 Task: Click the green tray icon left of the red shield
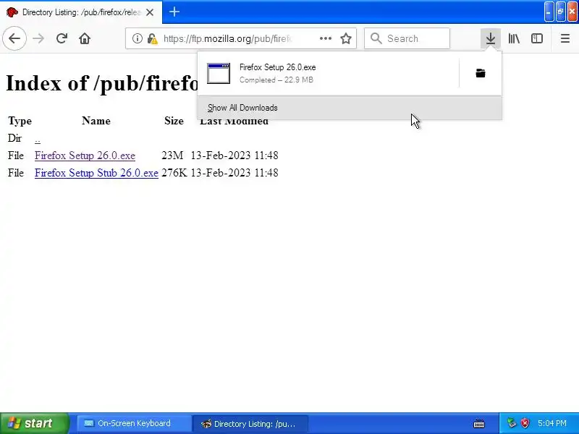pos(512,423)
